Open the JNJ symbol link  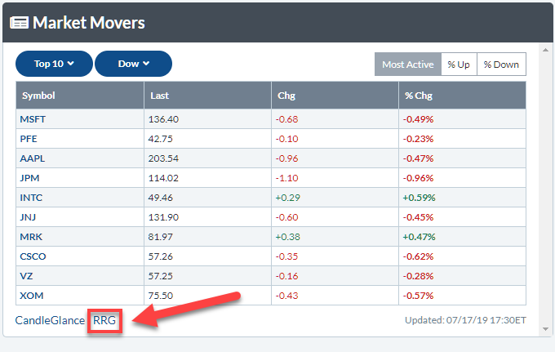click(x=29, y=217)
